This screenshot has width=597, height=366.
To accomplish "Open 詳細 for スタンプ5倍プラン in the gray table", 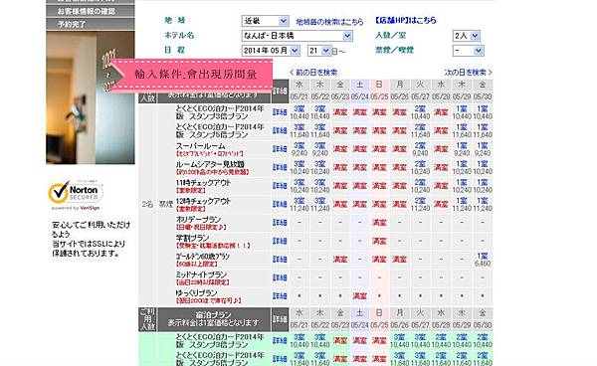I will pos(280,131).
